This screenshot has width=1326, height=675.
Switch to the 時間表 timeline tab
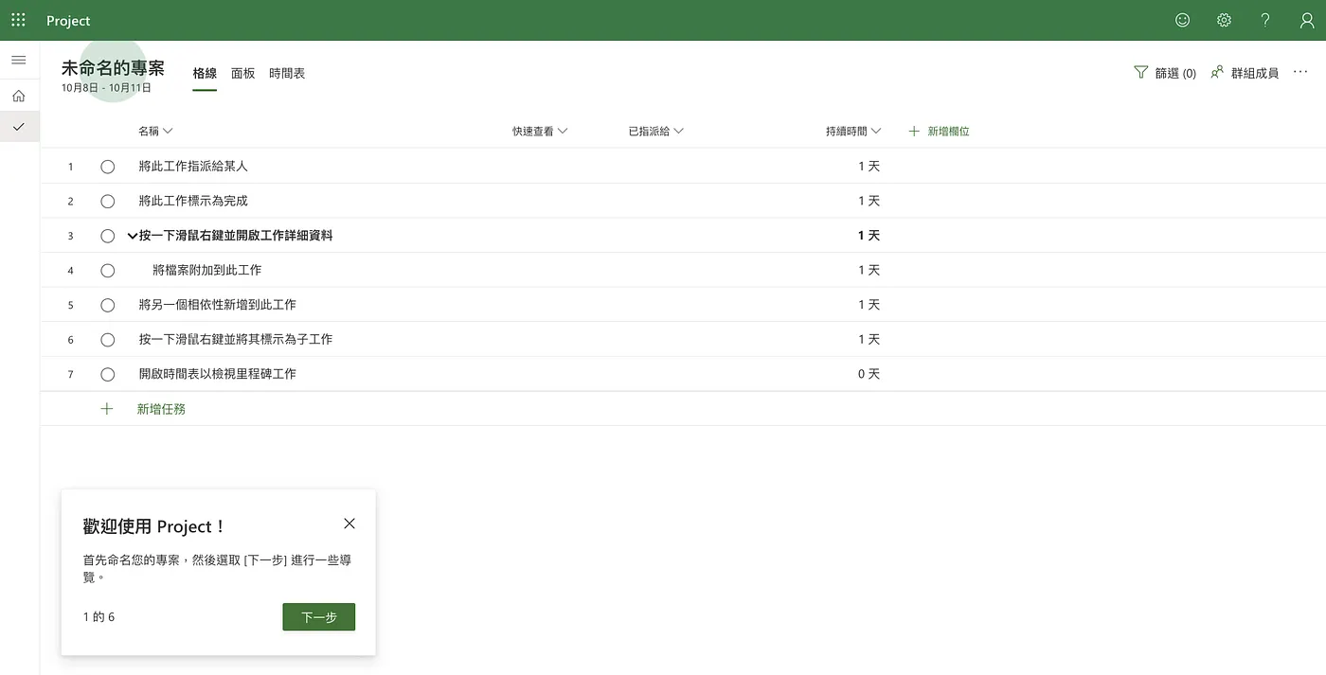287,73
